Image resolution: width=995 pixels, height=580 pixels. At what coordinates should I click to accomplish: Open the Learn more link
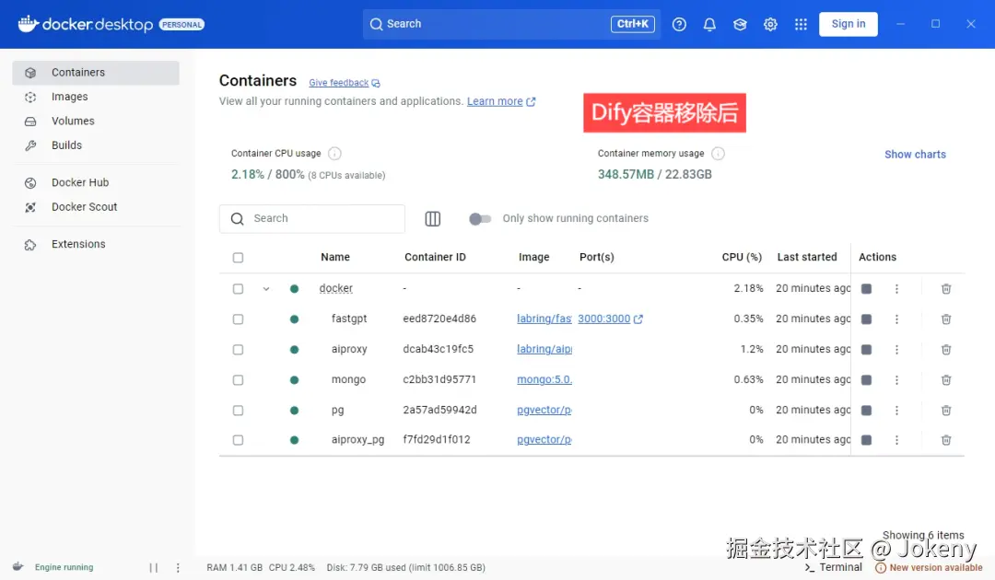501,101
